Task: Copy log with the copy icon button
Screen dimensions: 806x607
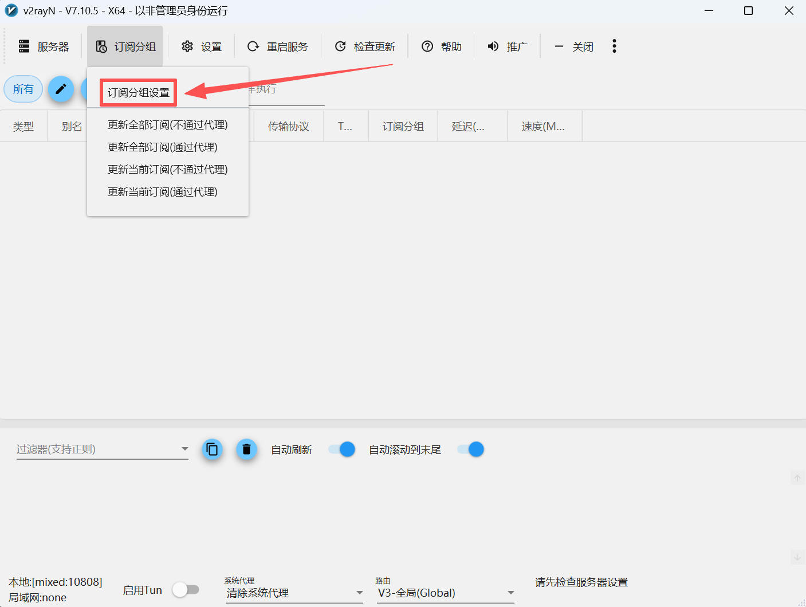Action: point(212,449)
